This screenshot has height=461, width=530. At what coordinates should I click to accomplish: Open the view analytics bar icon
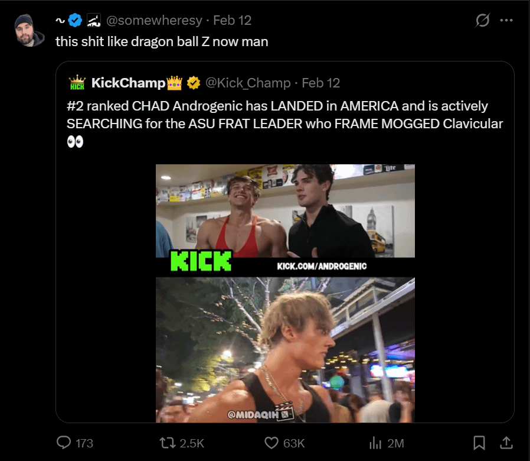(x=375, y=442)
